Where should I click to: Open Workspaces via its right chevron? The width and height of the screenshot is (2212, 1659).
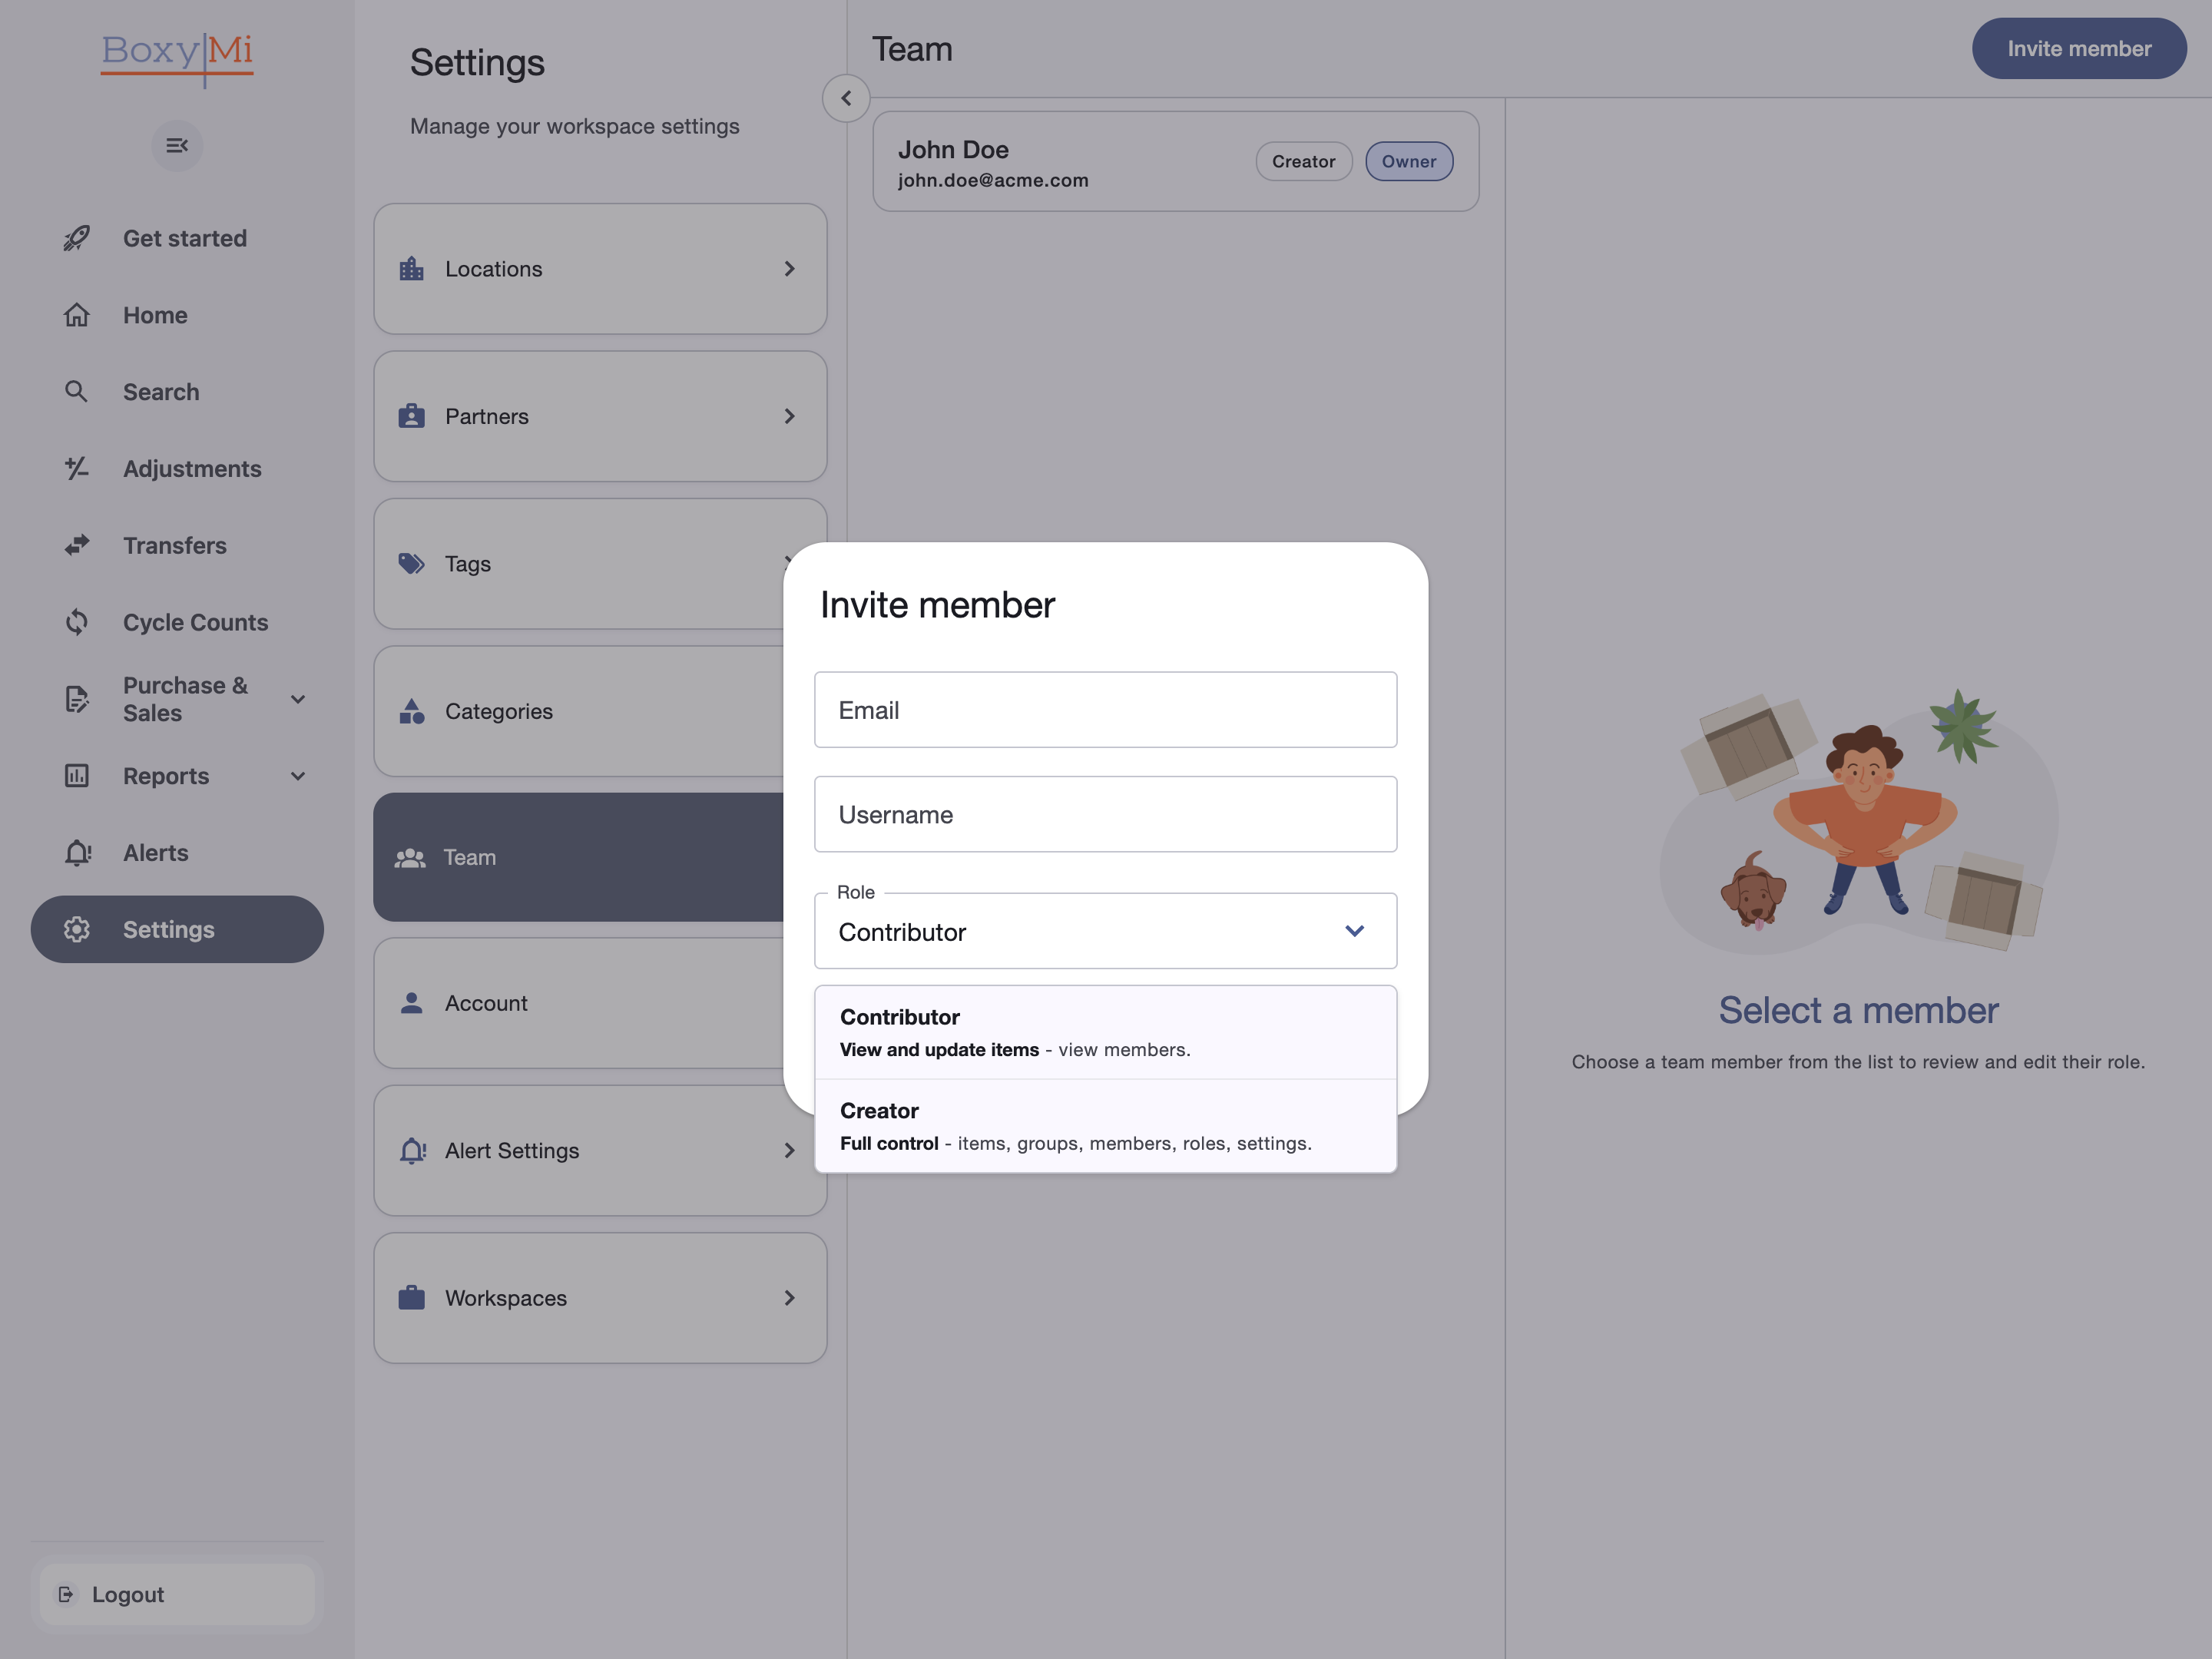click(790, 1298)
